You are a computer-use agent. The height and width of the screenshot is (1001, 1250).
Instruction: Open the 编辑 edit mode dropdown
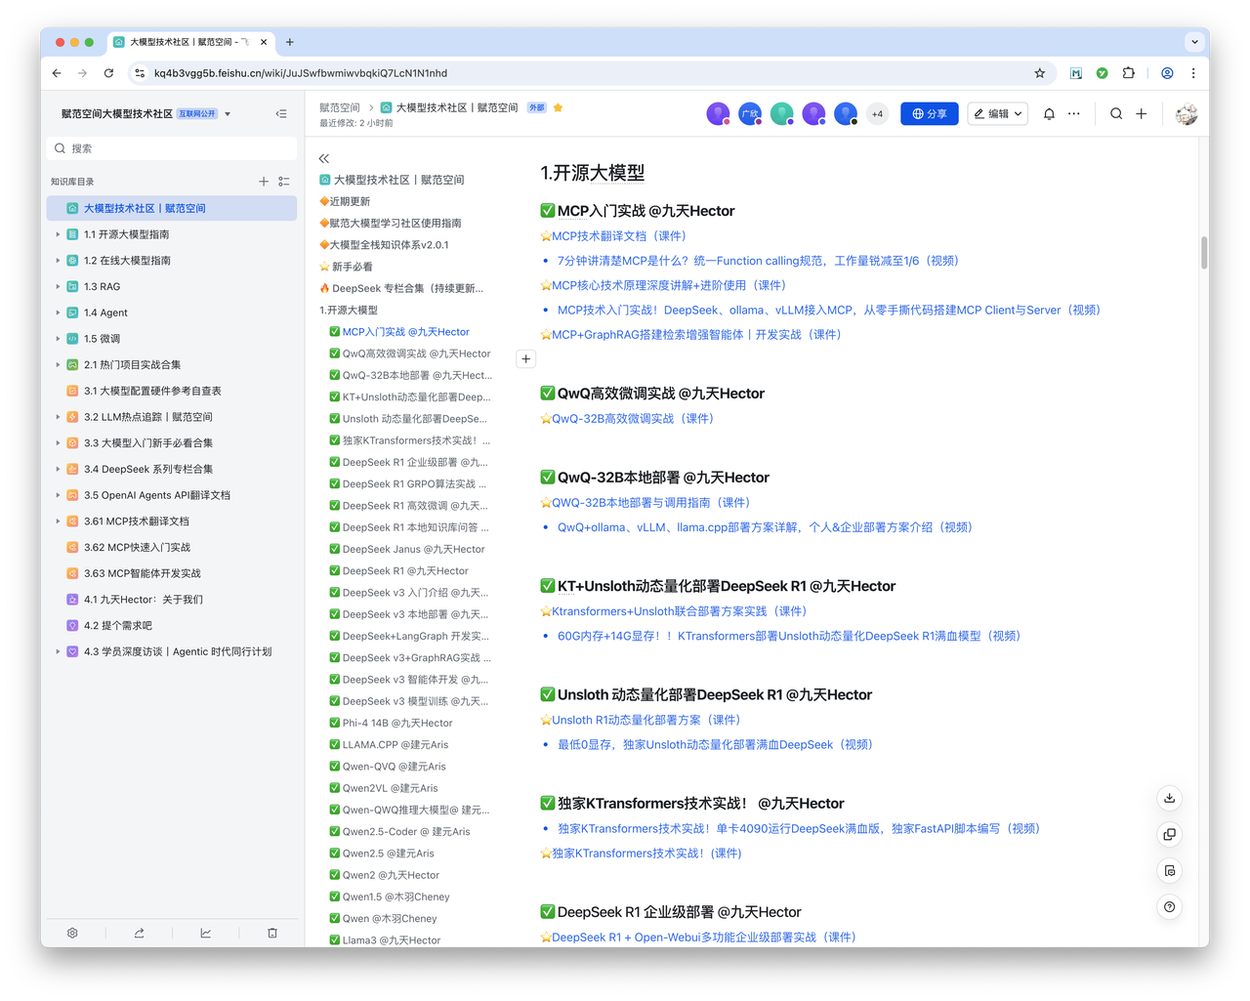point(998,114)
